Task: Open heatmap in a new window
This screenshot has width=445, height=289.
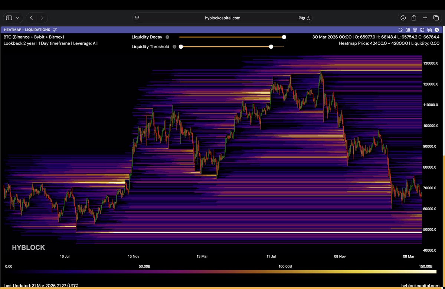Action: (x=429, y=30)
